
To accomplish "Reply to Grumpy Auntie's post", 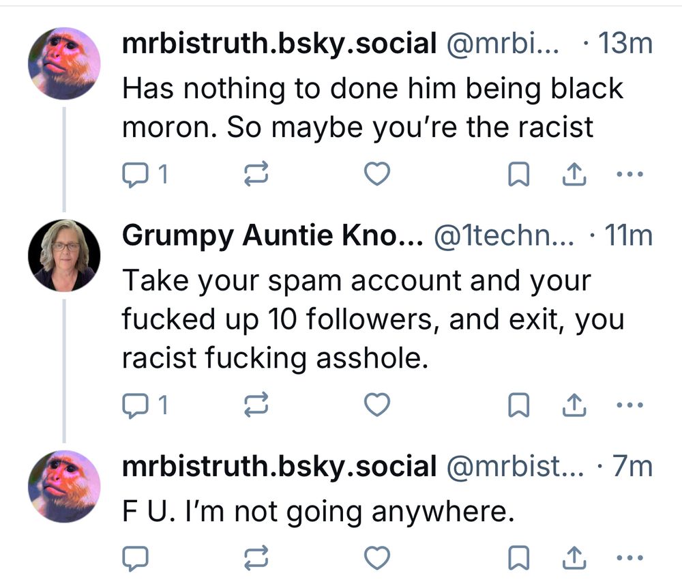I will (134, 406).
